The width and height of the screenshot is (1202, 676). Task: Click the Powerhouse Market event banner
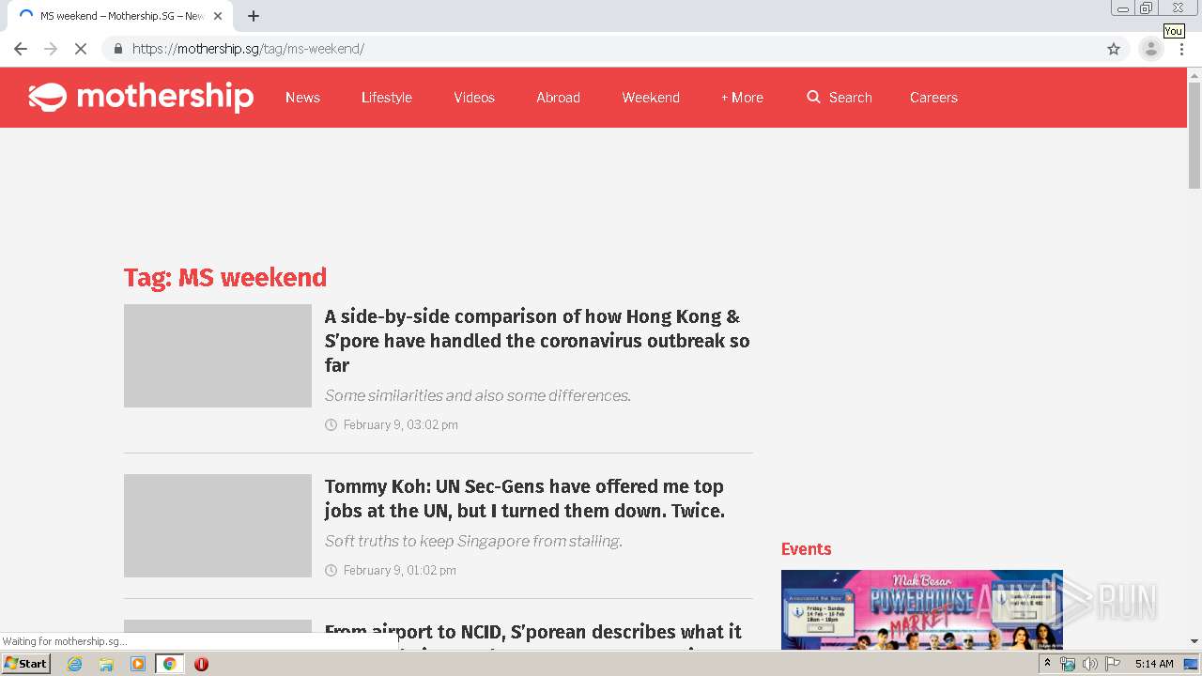point(922,609)
